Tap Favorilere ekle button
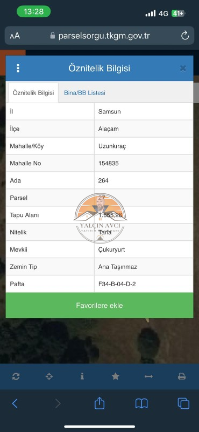Screen dimensions: 199x432 (x=99, y=305)
